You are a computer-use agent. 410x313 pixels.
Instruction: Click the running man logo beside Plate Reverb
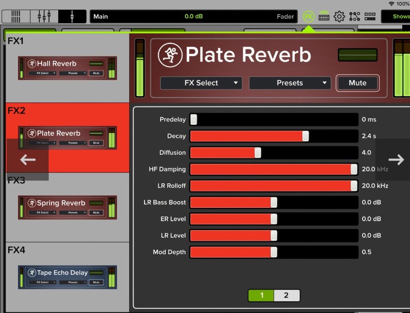[x=170, y=55]
